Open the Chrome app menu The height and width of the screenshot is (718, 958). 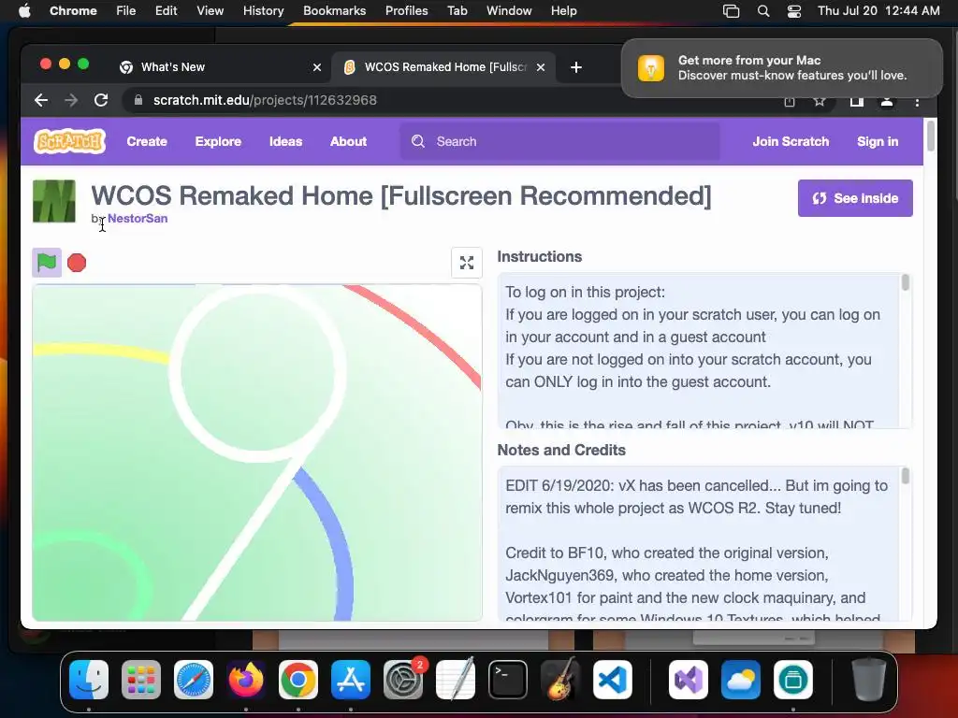pyautogui.click(x=73, y=11)
